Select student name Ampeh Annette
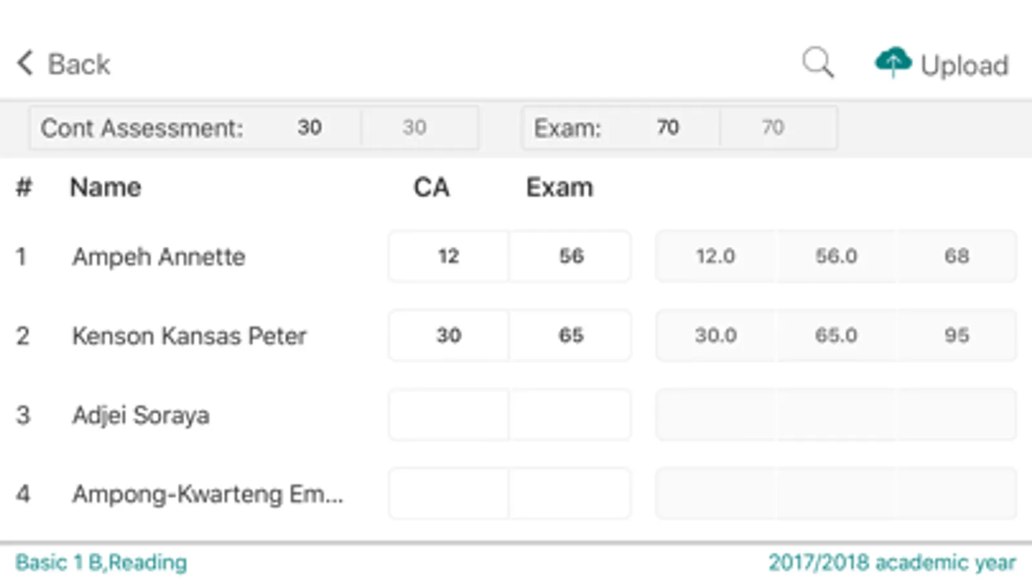 (158, 257)
